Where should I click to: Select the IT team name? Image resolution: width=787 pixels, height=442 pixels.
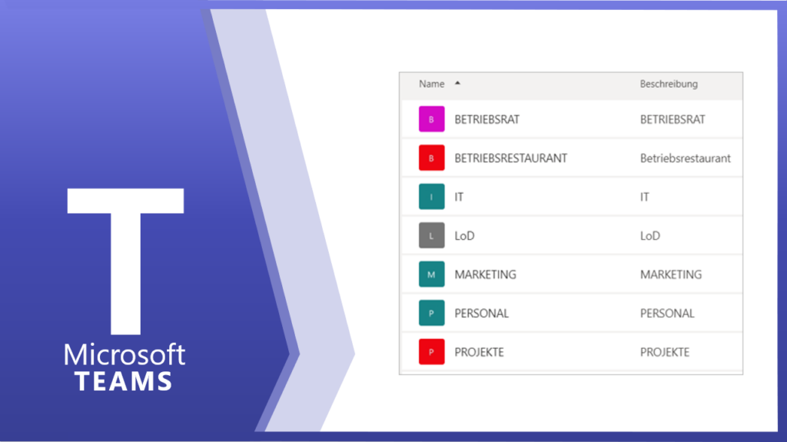point(459,197)
